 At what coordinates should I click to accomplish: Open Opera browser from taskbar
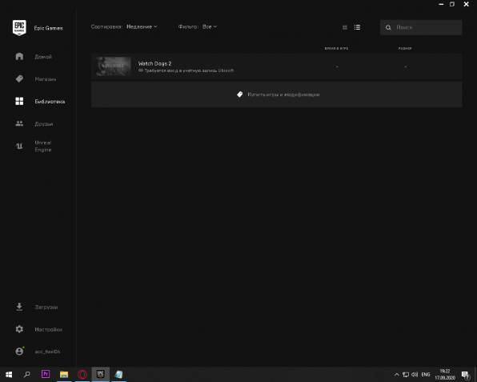coord(82,374)
